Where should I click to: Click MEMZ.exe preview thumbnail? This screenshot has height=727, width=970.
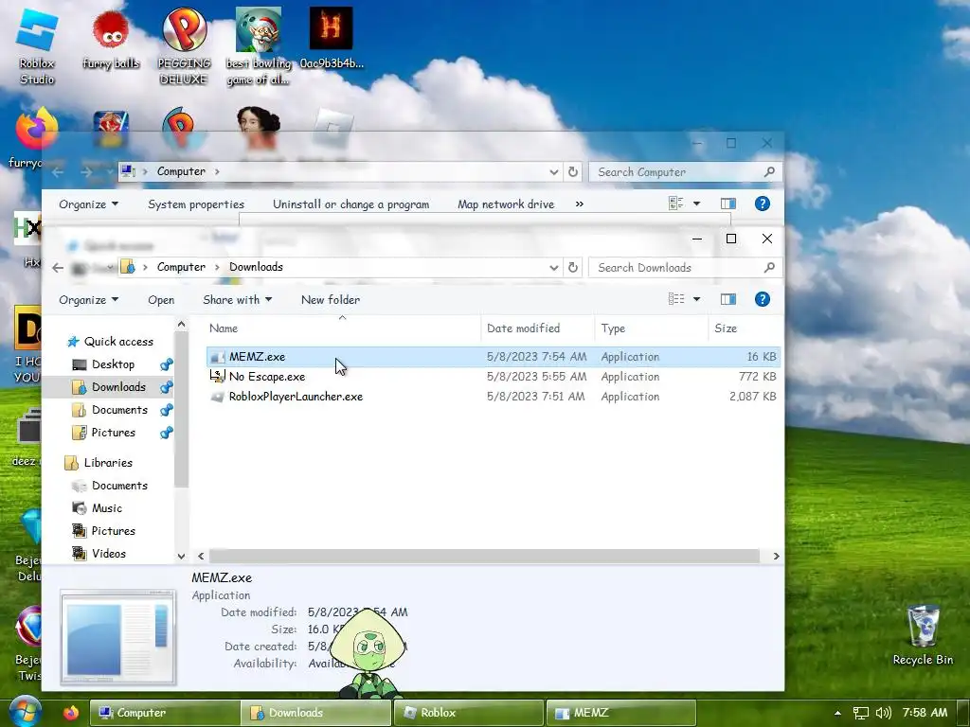click(117, 637)
